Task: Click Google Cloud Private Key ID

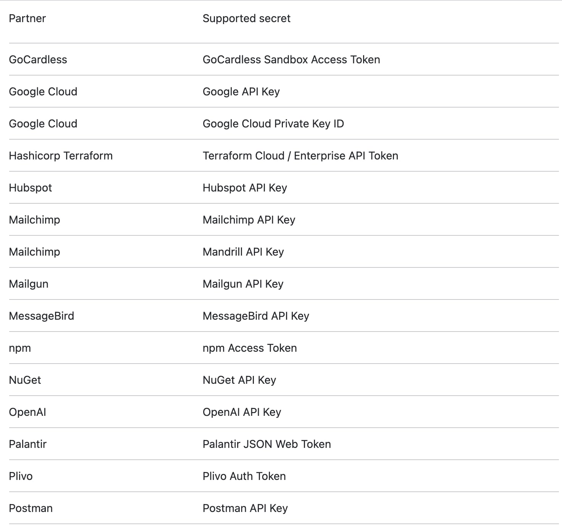Action: tap(273, 124)
